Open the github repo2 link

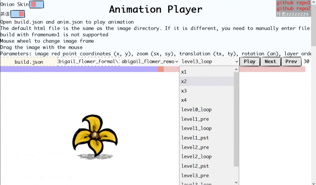[293, 9]
